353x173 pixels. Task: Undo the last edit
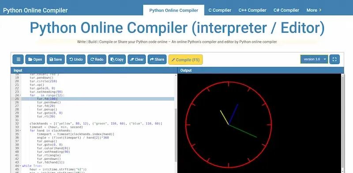coord(76,60)
